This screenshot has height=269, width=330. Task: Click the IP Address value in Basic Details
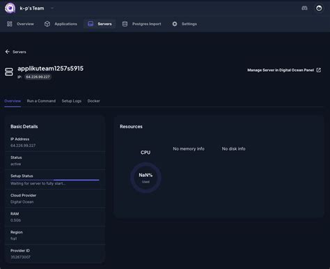click(x=23, y=146)
